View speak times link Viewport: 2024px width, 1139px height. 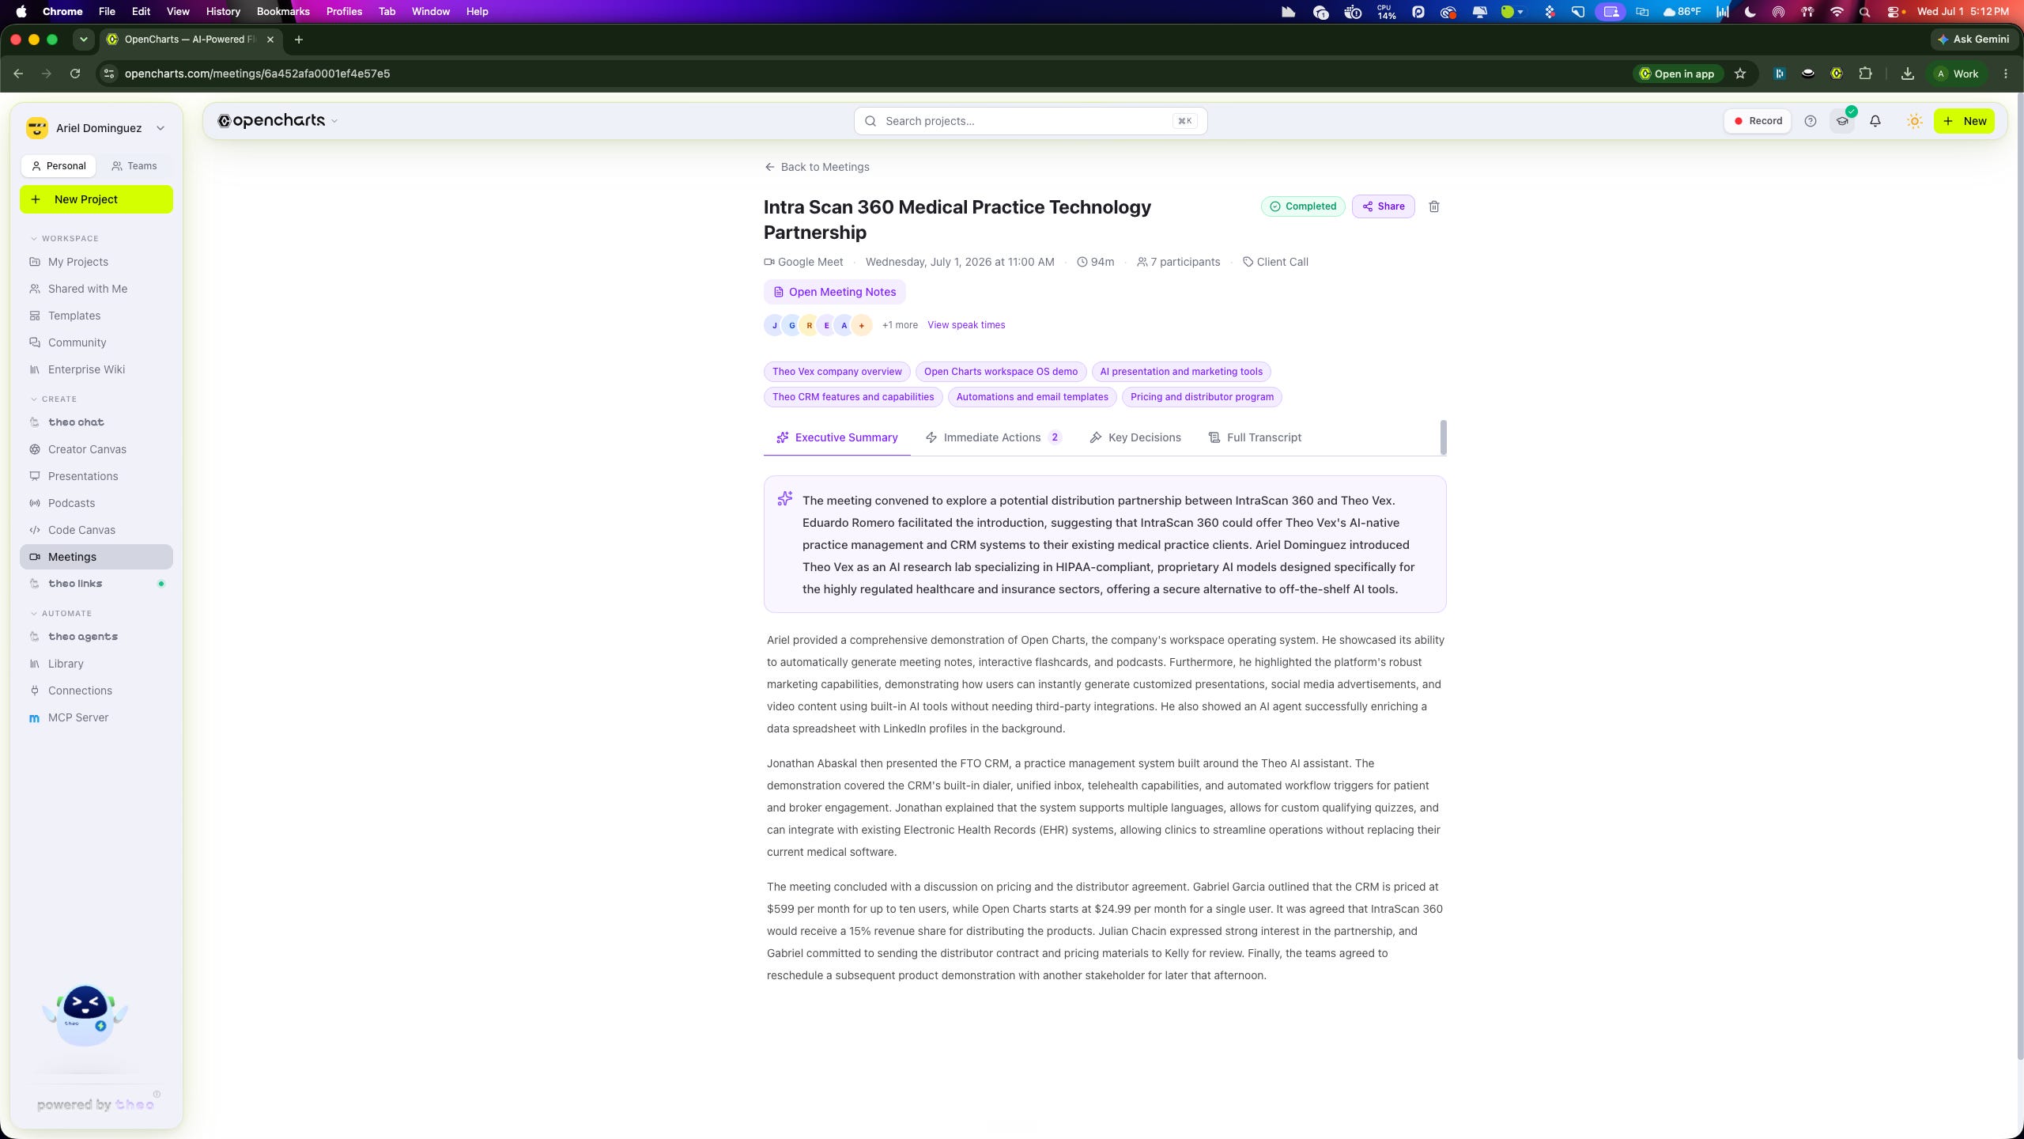click(966, 325)
